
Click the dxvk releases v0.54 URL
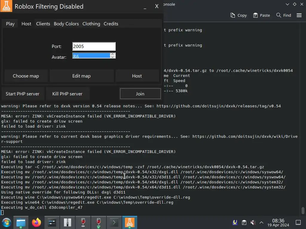pos(218,106)
